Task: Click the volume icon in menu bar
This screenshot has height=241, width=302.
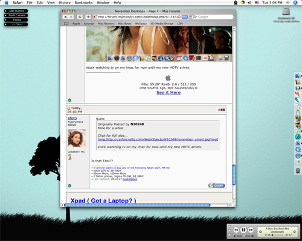Action: pyautogui.click(x=249, y=2)
